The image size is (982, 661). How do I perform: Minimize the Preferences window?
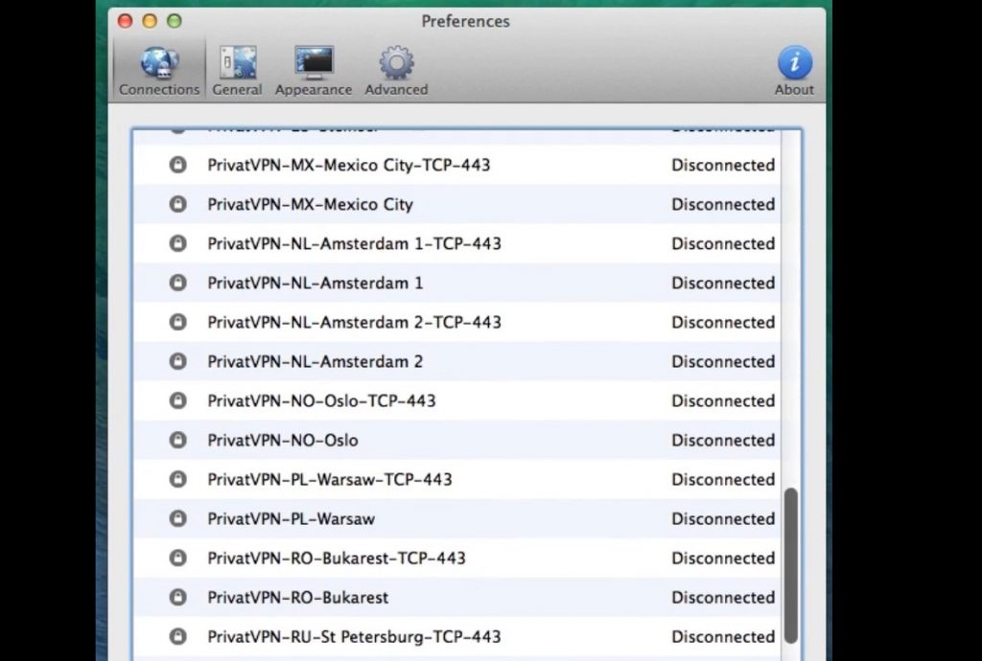tap(150, 21)
